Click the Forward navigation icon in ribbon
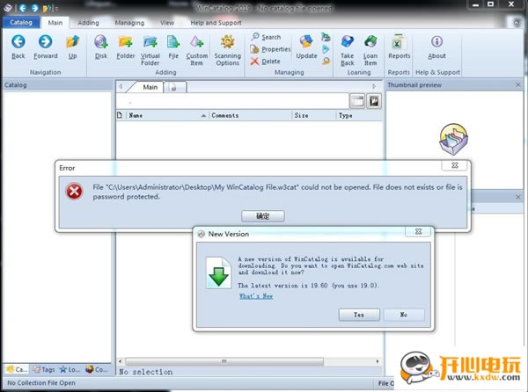The height and width of the screenshot is (392, 528). (45, 41)
